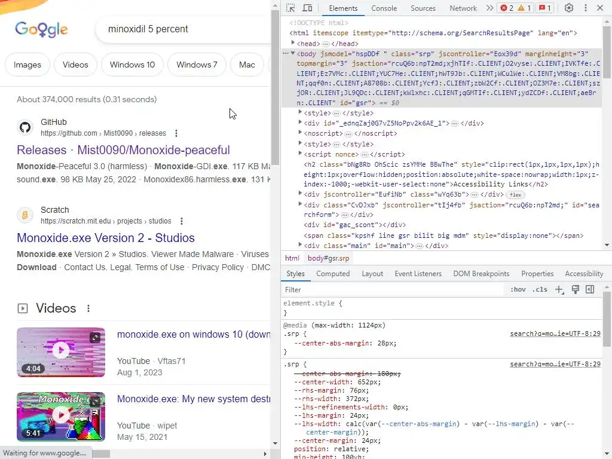Viewport: 612px width, 459px height.
Task: Close the DevTools panel
Action: [600, 8]
